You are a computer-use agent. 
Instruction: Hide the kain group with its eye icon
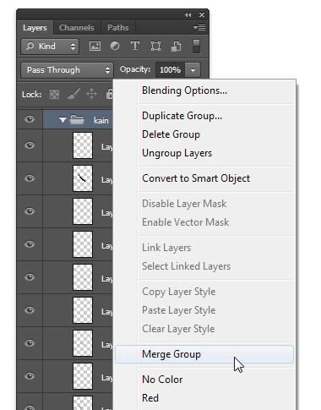[x=30, y=119]
